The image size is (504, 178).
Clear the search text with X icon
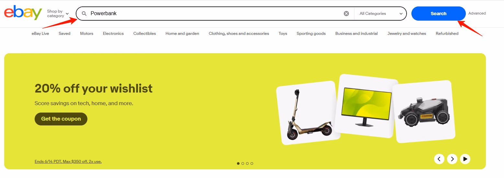[346, 14]
